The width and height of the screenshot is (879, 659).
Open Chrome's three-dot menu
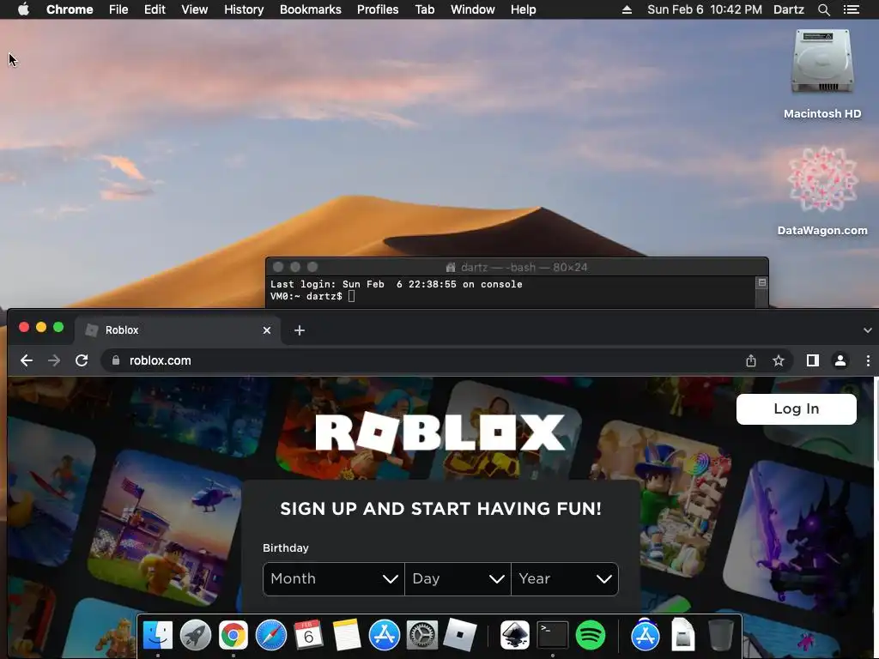point(868,360)
